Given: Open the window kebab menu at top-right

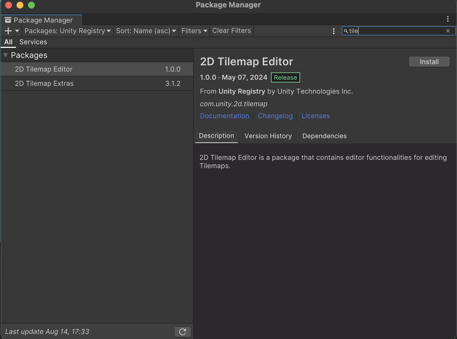Looking at the screenshot, I should 448,19.
